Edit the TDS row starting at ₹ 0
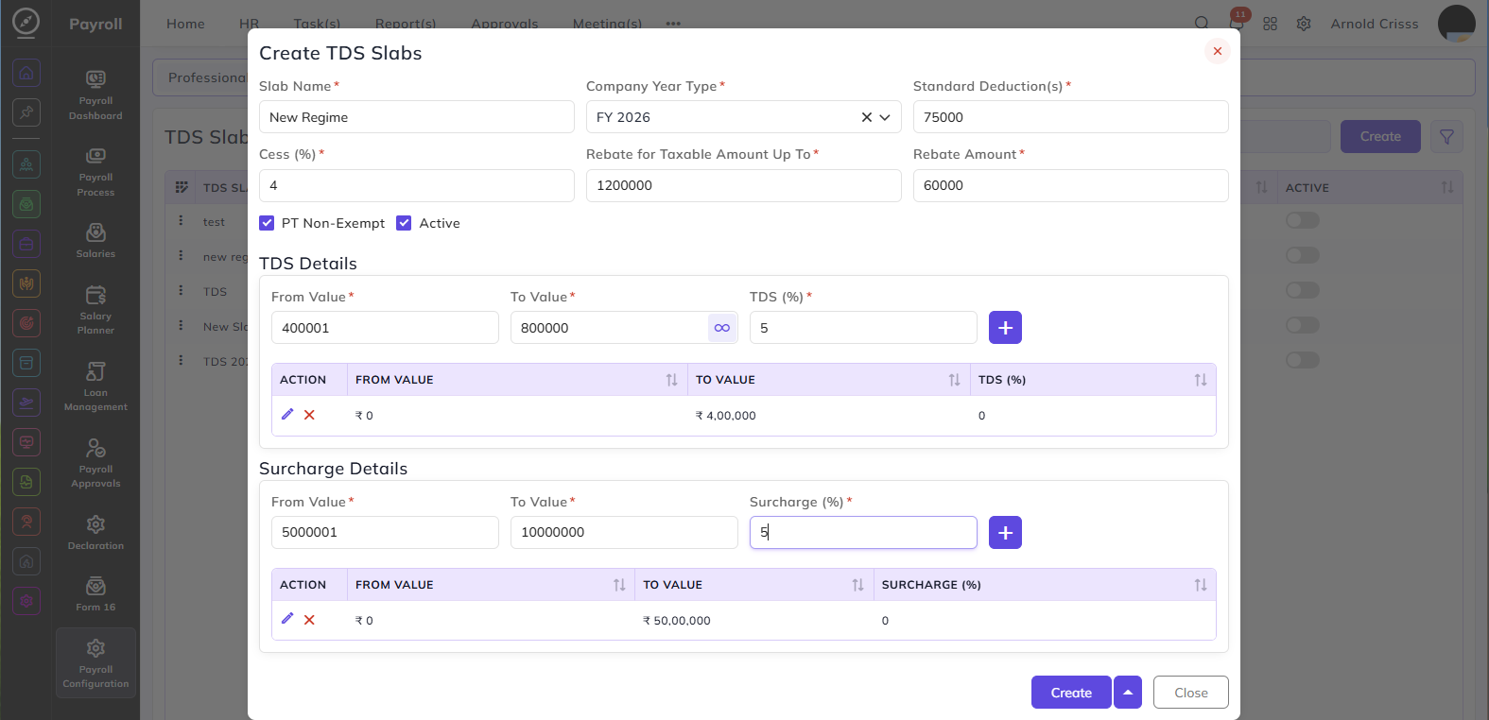1489x720 pixels. pyautogui.click(x=287, y=415)
